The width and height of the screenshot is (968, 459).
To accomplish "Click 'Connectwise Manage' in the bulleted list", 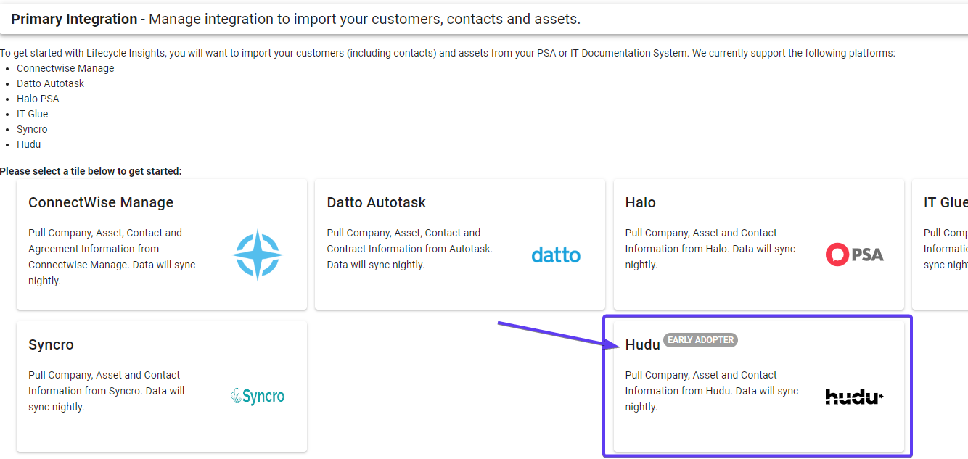I will pos(65,68).
